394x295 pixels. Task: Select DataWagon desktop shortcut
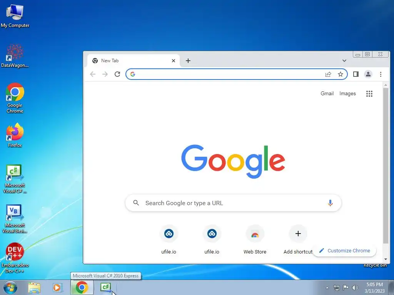tap(15, 56)
